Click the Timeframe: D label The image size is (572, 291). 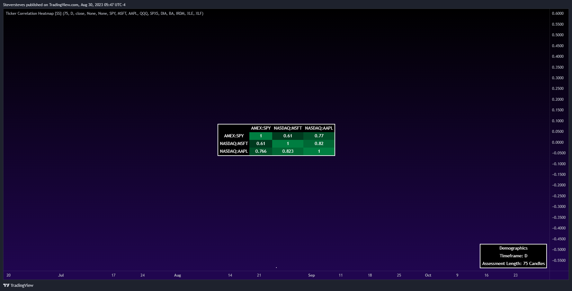(x=514, y=256)
